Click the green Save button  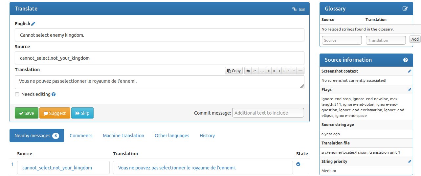coord(27,113)
